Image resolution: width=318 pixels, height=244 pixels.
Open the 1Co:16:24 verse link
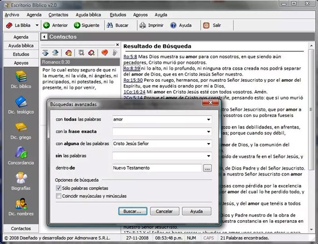[x=134, y=92]
